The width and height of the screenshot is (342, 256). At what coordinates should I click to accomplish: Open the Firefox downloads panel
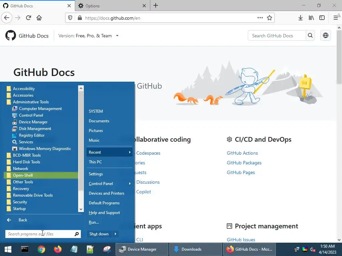point(300,18)
